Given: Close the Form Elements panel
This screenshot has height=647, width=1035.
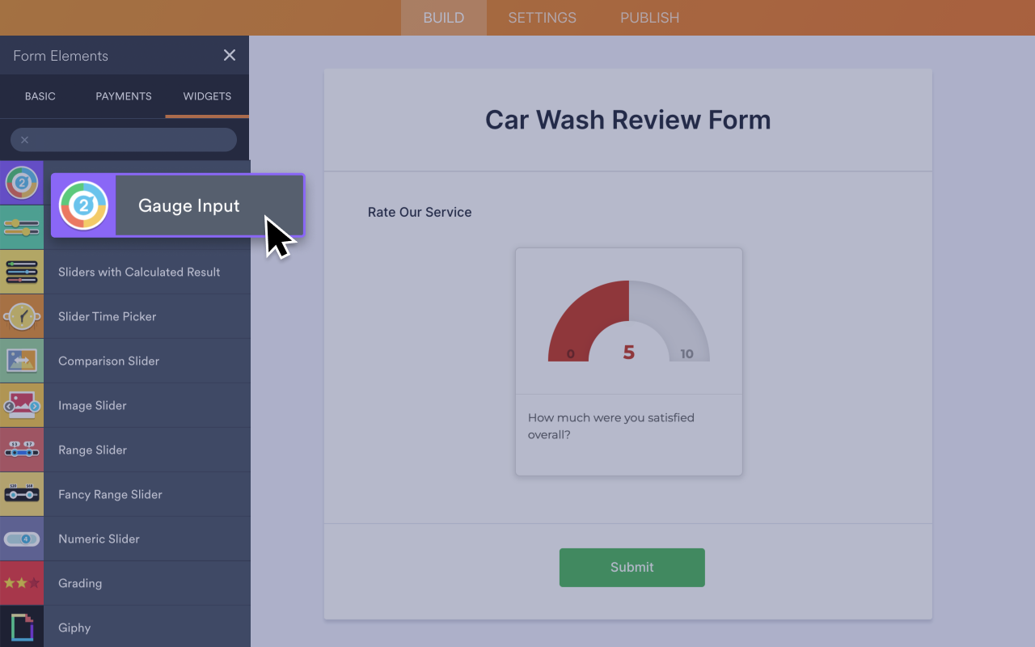Looking at the screenshot, I should (x=229, y=55).
